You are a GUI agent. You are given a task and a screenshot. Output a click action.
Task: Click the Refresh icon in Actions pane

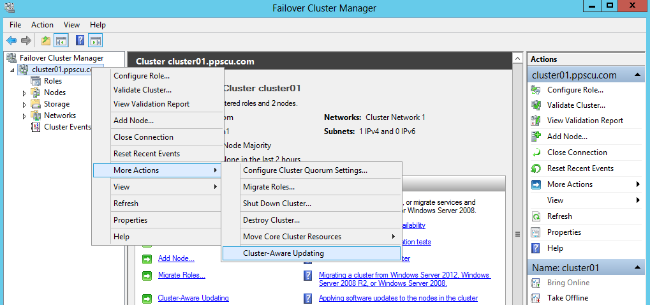536,216
